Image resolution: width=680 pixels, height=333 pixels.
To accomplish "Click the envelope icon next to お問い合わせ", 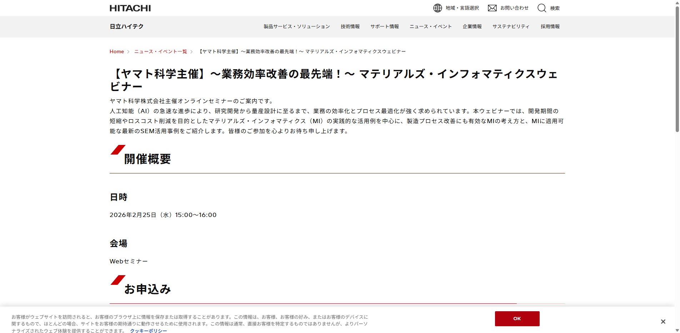I will (x=492, y=8).
